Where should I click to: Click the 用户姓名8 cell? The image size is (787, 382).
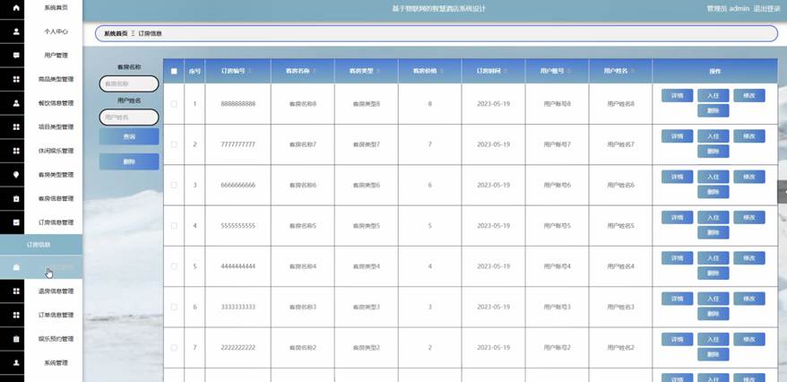(620, 104)
